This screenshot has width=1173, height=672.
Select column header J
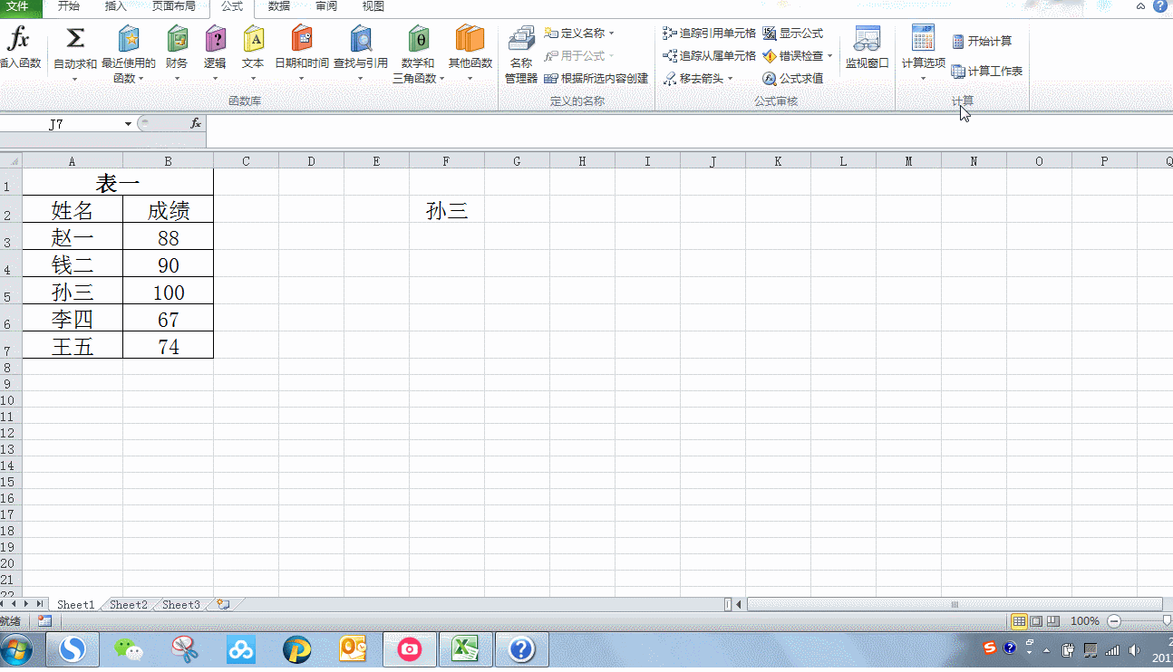pyautogui.click(x=713, y=161)
